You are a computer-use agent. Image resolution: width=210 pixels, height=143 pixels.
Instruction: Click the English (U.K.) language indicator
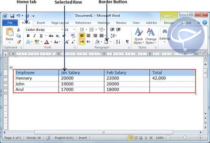pyautogui.click(x=64, y=138)
